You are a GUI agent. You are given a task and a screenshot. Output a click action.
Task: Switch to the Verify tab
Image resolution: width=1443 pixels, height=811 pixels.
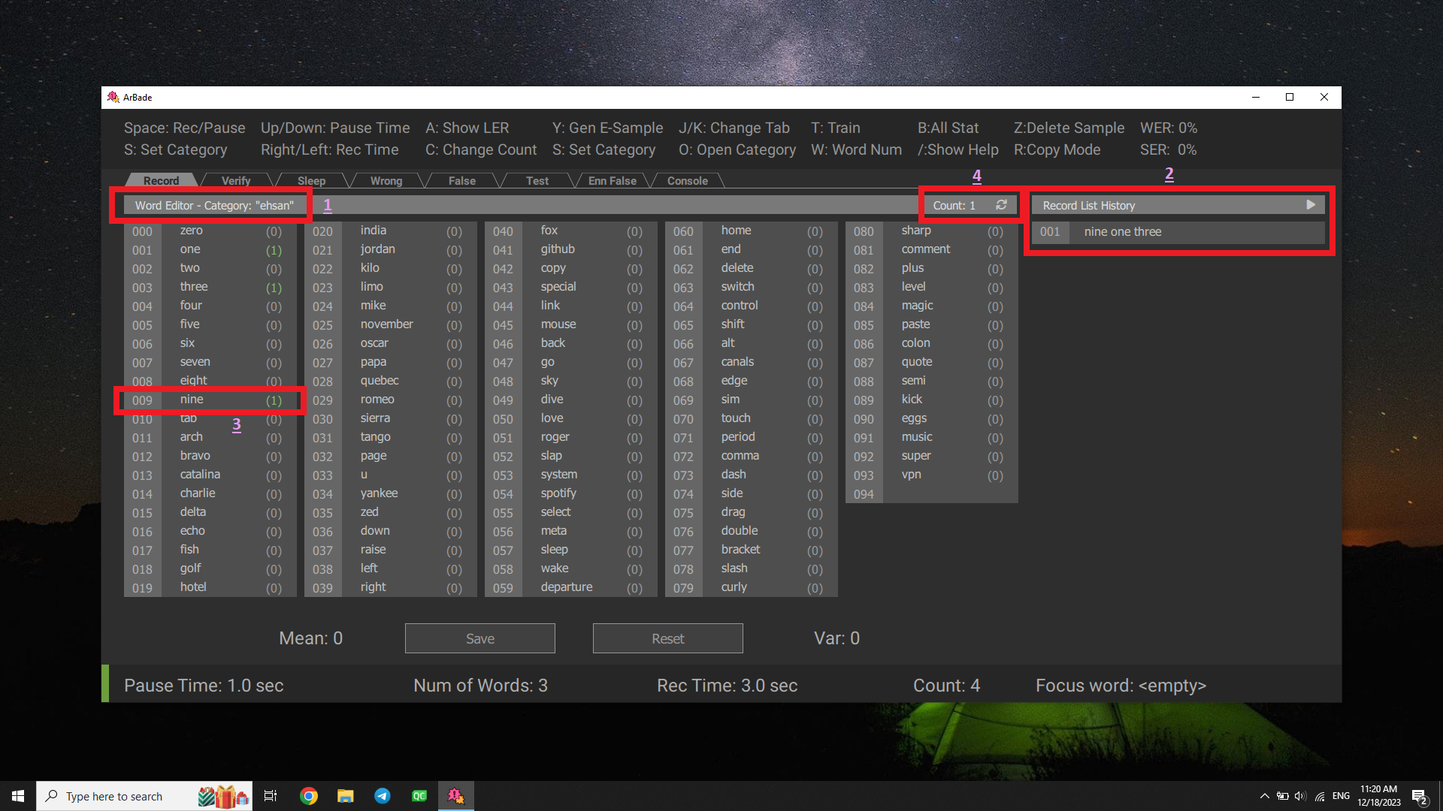coord(236,181)
